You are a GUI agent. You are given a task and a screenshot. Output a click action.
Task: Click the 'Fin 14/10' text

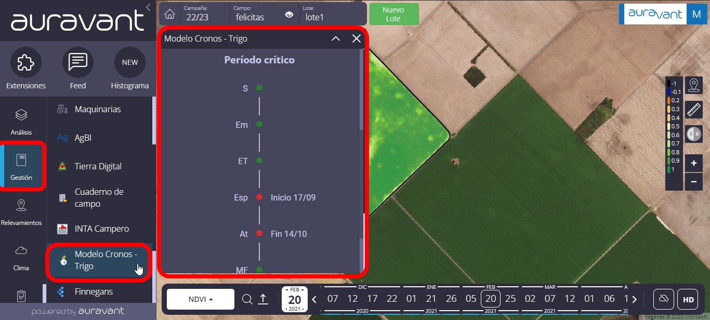pos(289,234)
